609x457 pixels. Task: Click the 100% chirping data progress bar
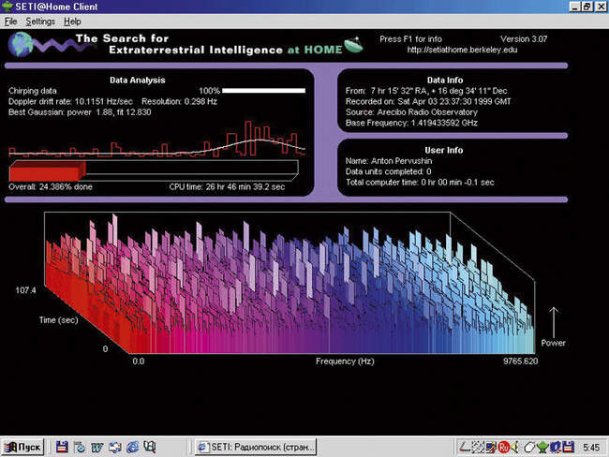click(263, 91)
